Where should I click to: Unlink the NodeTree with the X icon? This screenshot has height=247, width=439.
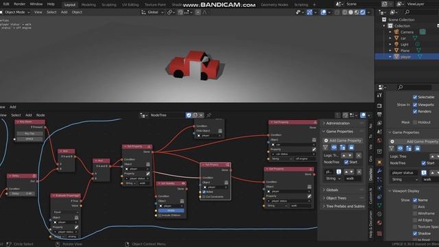201,115
